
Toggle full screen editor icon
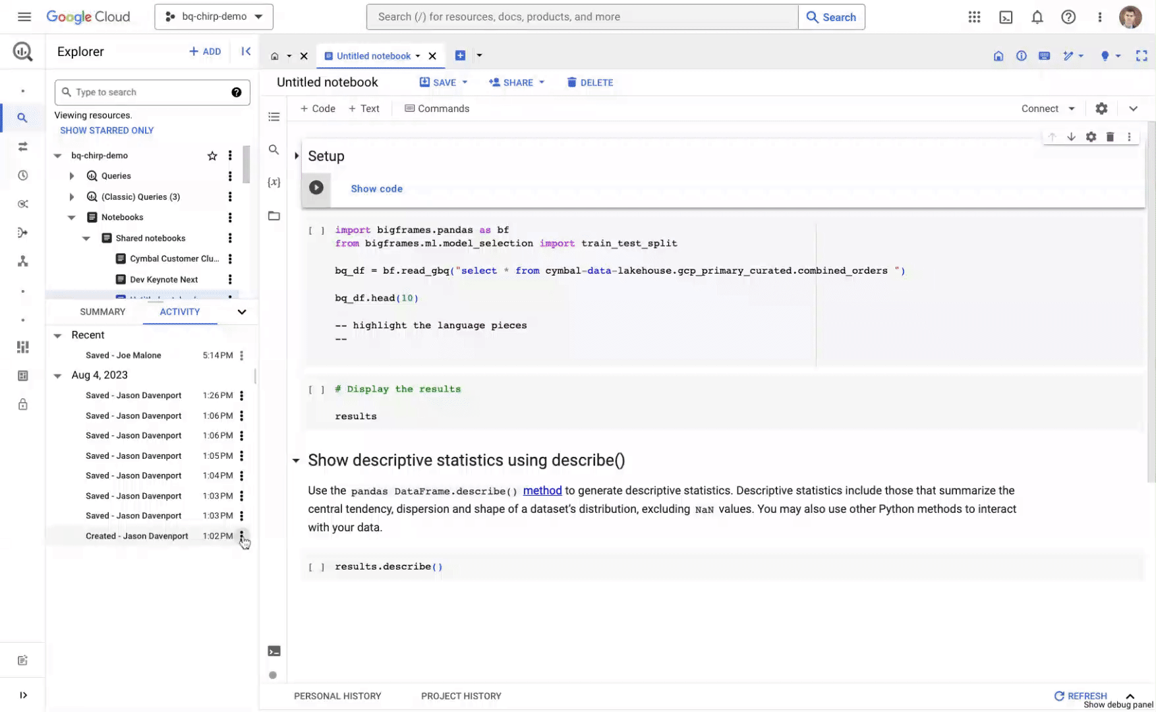(1142, 56)
